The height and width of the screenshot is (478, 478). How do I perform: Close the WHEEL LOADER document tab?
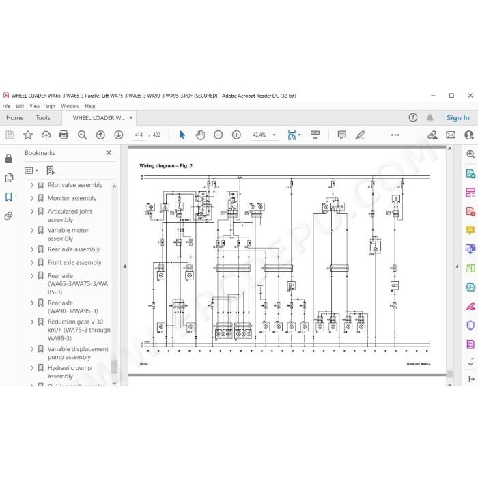point(131,117)
